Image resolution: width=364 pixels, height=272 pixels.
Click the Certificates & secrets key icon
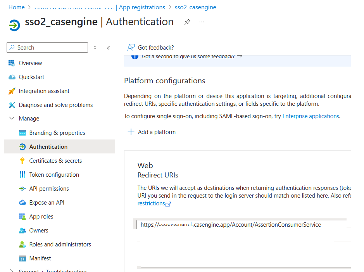tap(22, 160)
